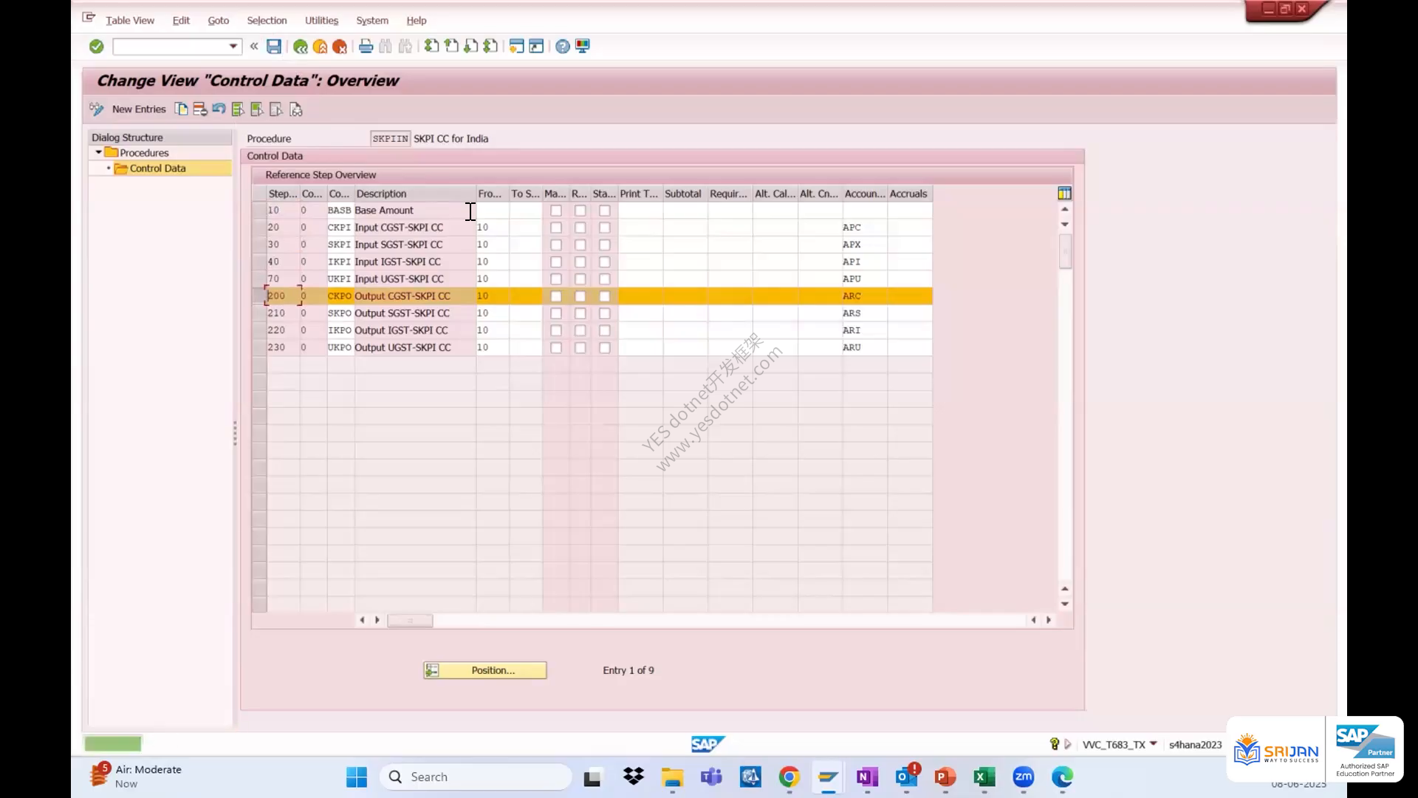Tick Required checkbox for Input CGST-SKPI CC
1418x798 pixels.
[580, 228]
